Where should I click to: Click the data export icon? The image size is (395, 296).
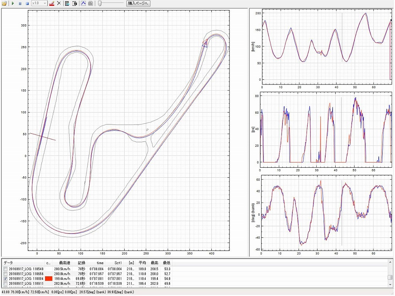(x=68, y=3)
